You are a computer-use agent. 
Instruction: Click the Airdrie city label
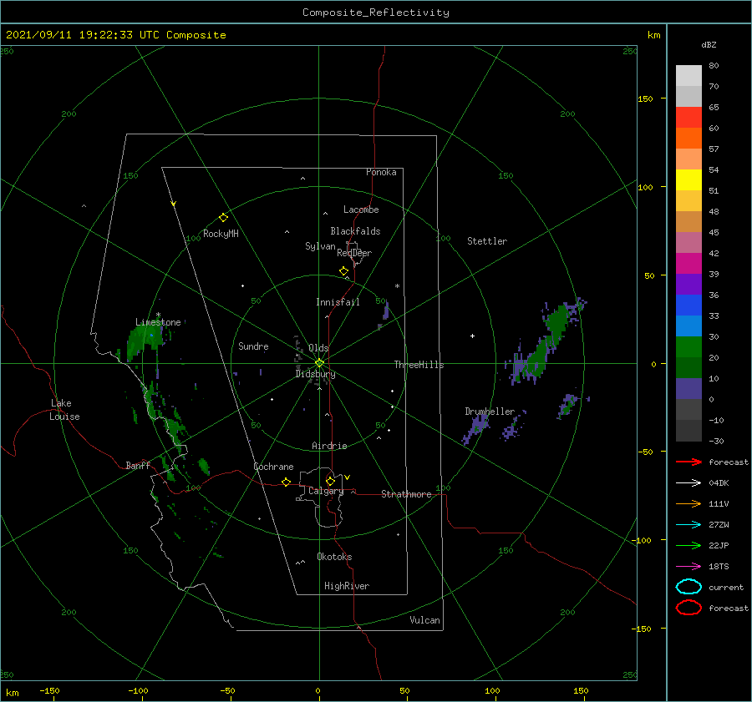point(329,446)
